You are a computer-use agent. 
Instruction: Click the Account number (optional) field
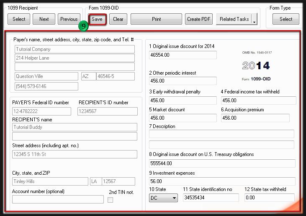(x=58, y=199)
